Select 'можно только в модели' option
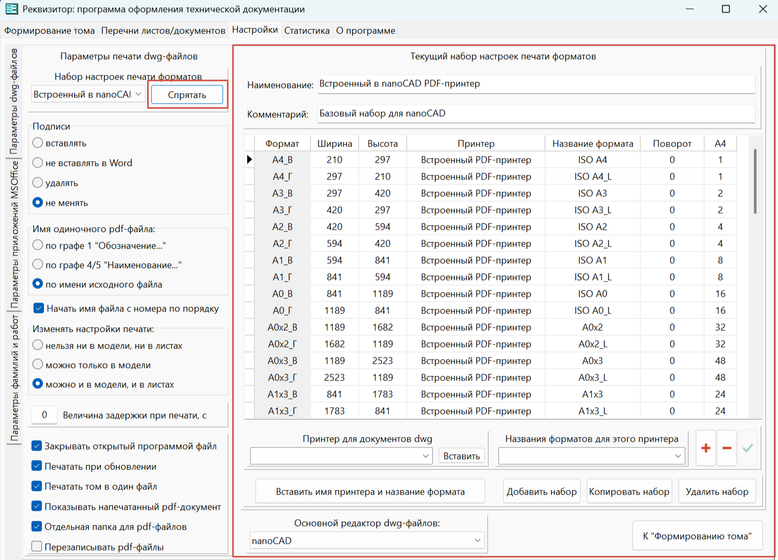778x560 pixels. 38,365
